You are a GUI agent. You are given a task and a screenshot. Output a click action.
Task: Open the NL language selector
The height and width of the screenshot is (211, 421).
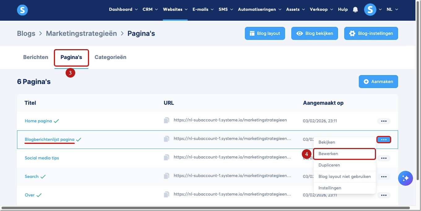tap(392, 9)
